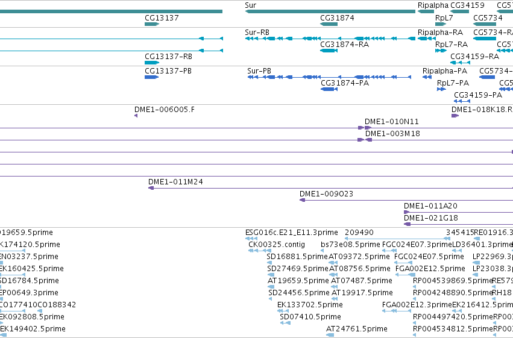Click the Sur-PB coding sequence track
The image size is (513, 338).
coord(329,77)
